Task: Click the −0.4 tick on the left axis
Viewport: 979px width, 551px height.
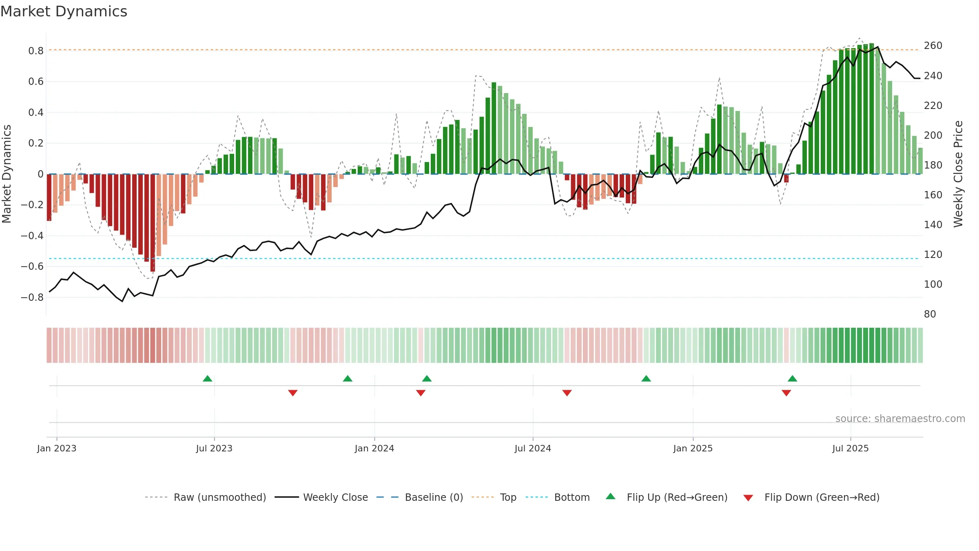Action: tap(32, 236)
